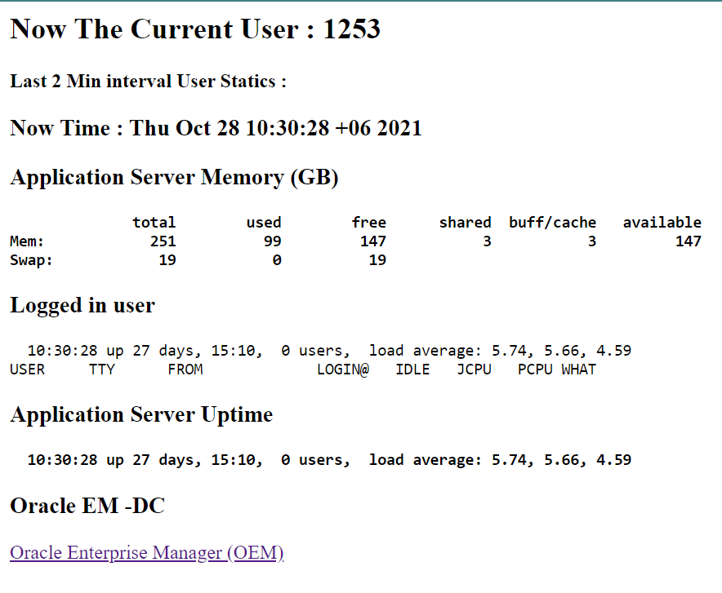
Task: Click the 'Now Time : Thu Oct 28' heading
Action: pyautogui.click(x=216, y=128)
